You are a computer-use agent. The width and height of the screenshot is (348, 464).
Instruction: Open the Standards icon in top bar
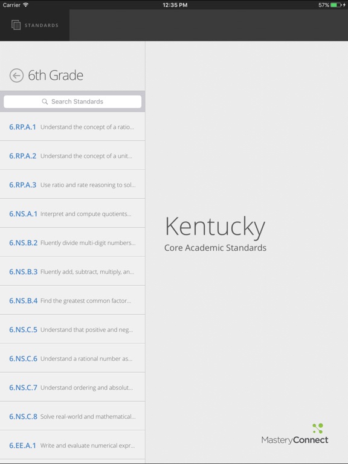pos(16,25)
